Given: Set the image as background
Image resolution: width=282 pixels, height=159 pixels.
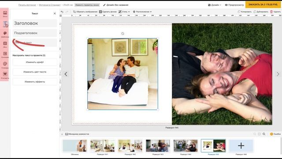Looking at the screenshot, I should pos(108,12).
